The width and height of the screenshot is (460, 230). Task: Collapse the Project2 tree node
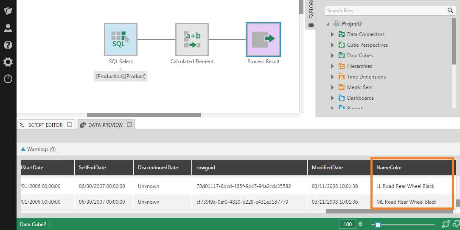328,24
